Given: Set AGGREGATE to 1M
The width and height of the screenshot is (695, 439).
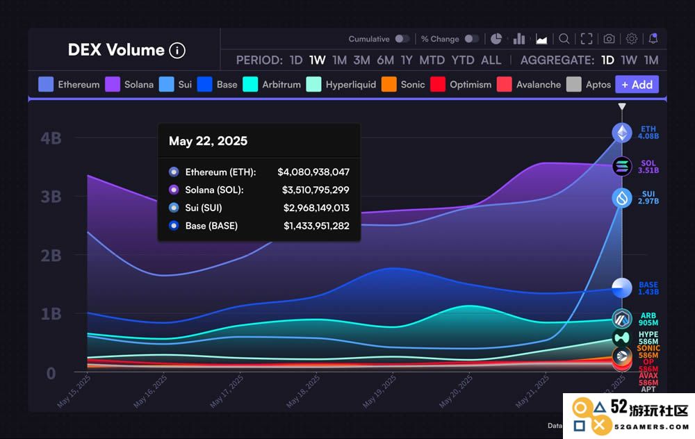Looking at the screenshot, I should click(x=651, y=60).
